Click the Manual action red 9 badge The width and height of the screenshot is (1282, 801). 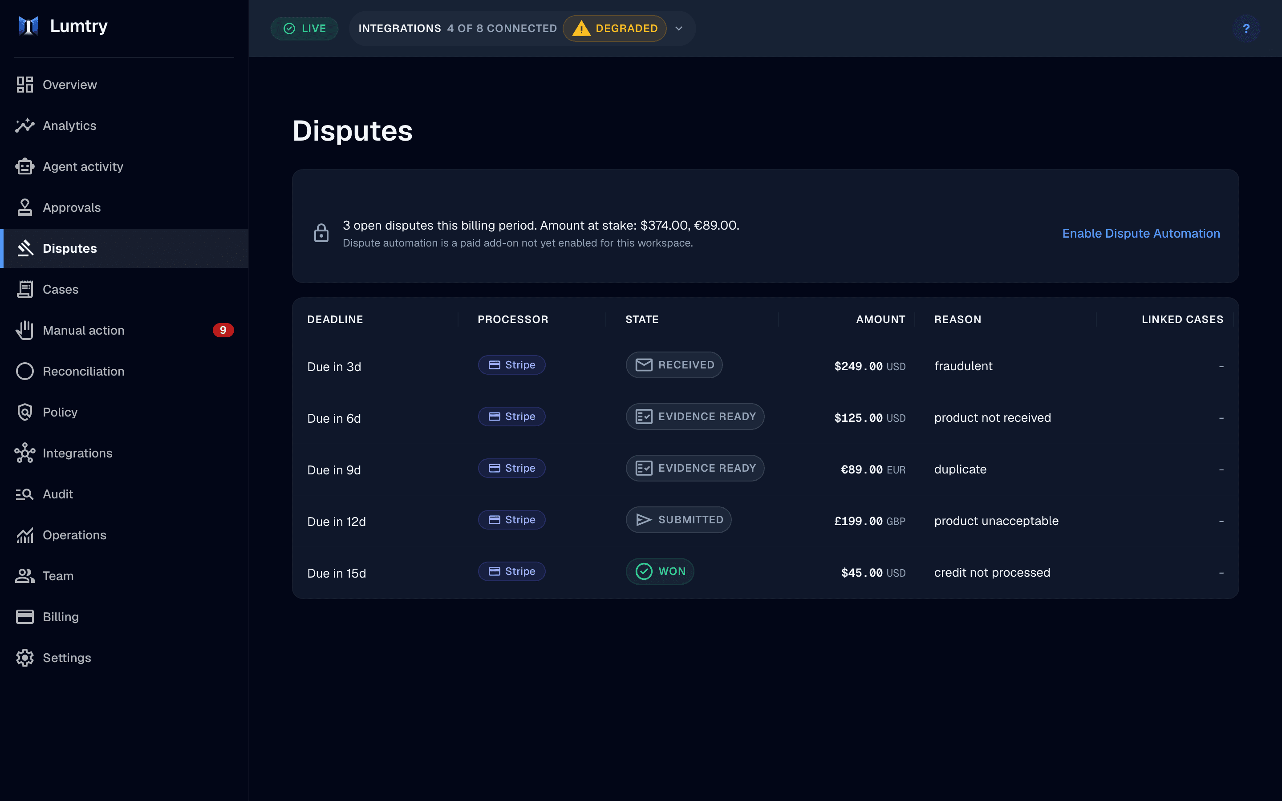223,330
